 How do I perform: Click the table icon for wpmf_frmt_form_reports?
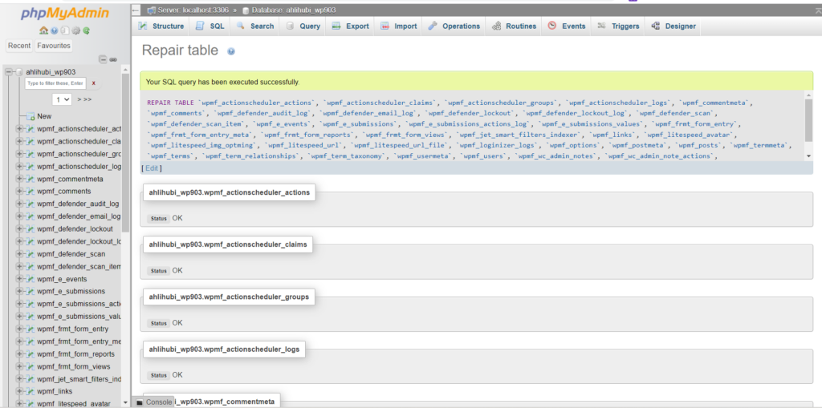click(31, 354)
